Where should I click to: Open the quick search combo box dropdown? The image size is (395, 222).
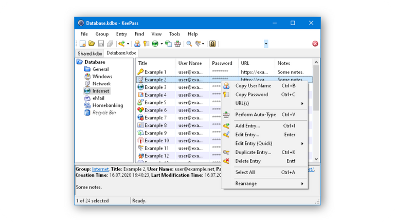point(266,44)
